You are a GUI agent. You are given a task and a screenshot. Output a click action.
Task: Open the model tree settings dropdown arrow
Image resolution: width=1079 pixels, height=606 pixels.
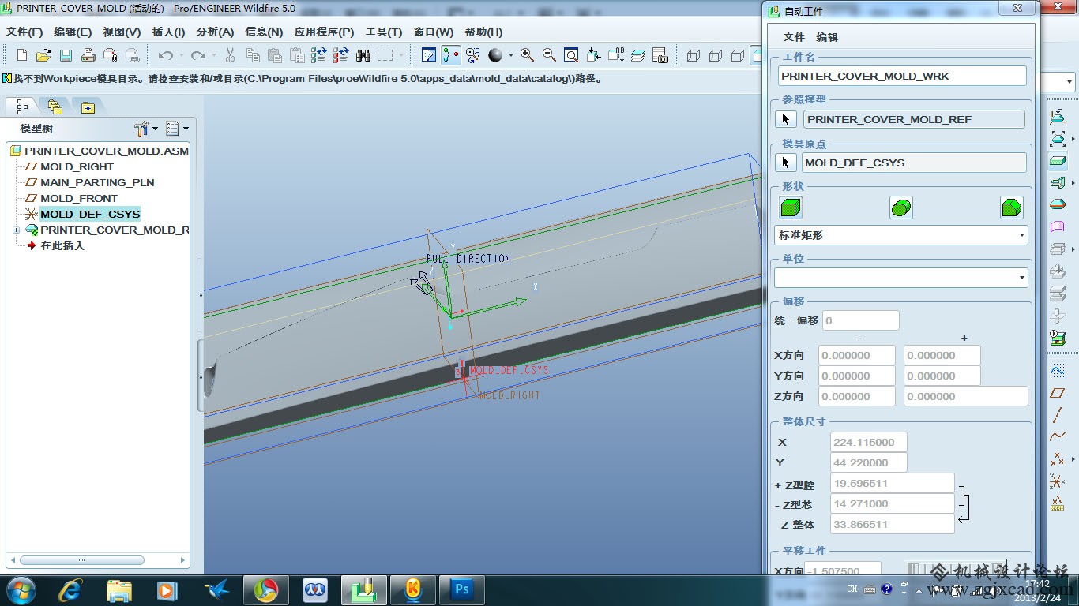155,129
